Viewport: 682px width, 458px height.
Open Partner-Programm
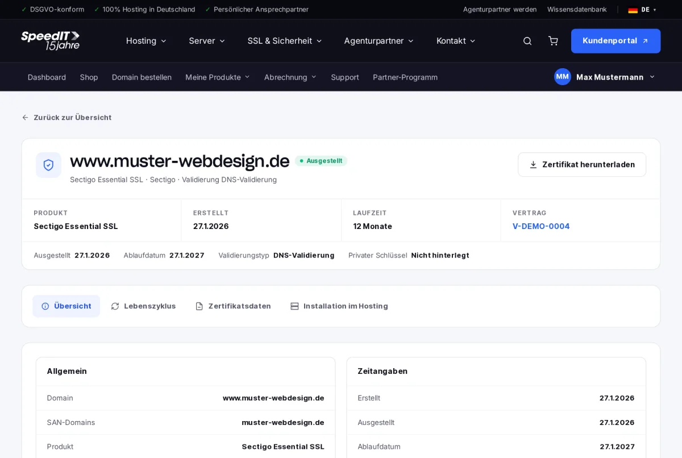(405, 77)
